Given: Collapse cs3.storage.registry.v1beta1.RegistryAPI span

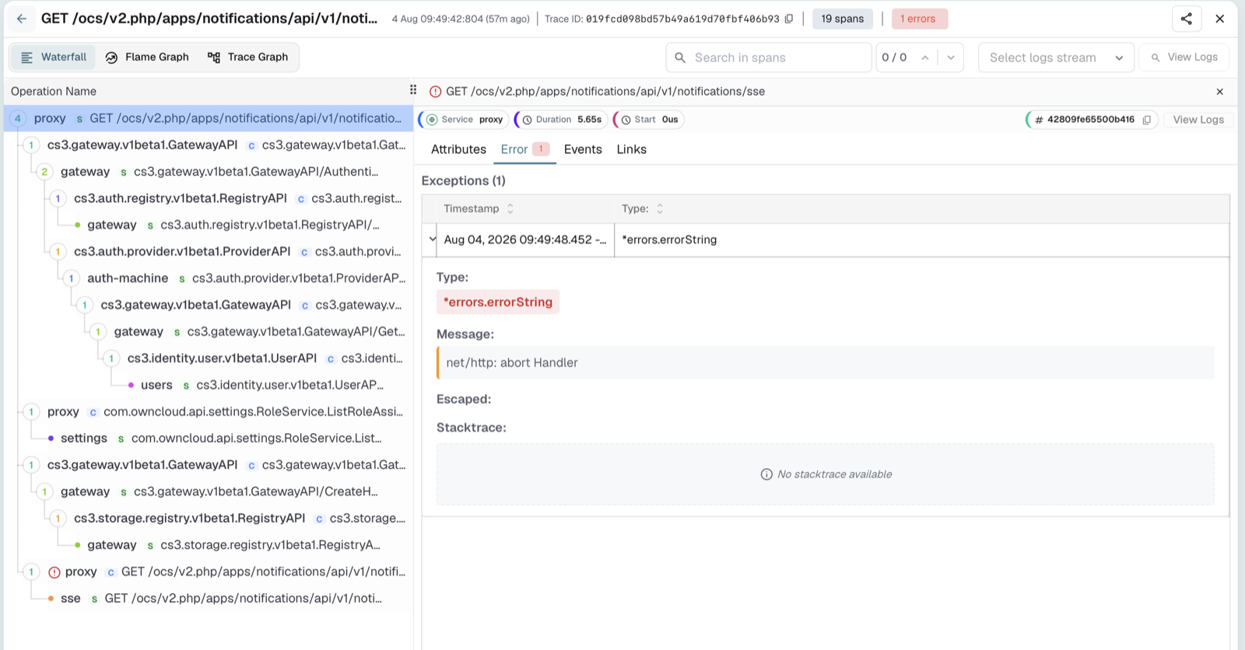Looking at the screenshot, I should point(58,518).
